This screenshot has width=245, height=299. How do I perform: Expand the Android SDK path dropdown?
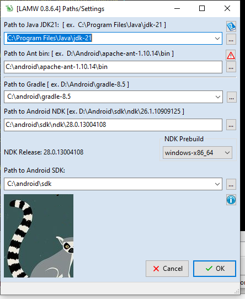coord(217,184)
